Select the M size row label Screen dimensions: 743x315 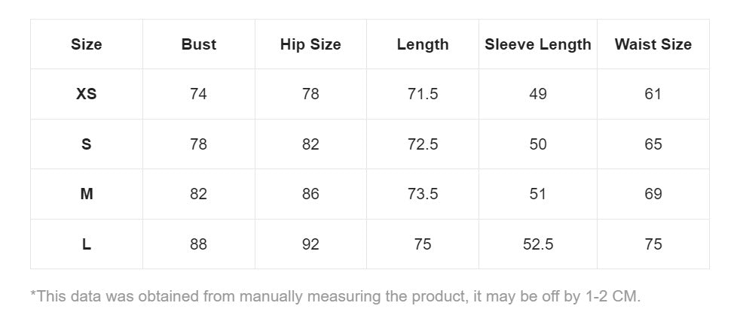(x=86, y=194)
